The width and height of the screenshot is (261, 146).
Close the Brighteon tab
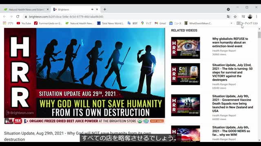pos(97,9)
